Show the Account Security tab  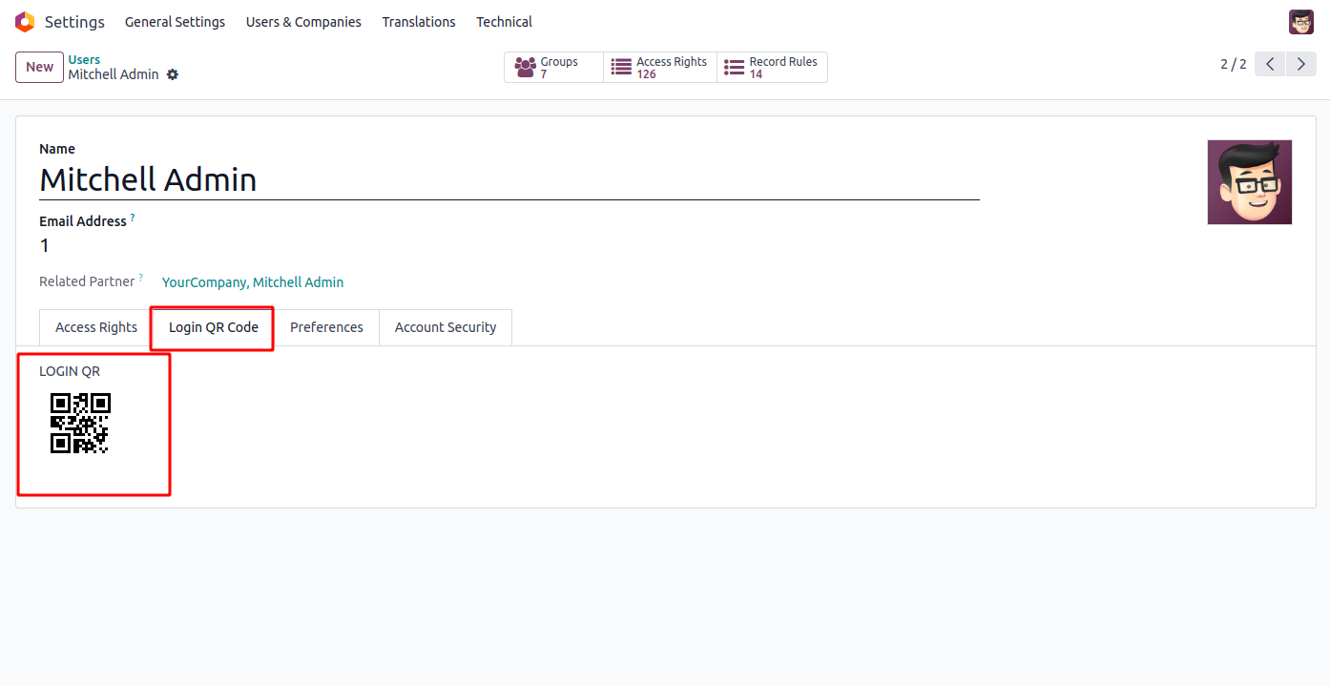446,327
